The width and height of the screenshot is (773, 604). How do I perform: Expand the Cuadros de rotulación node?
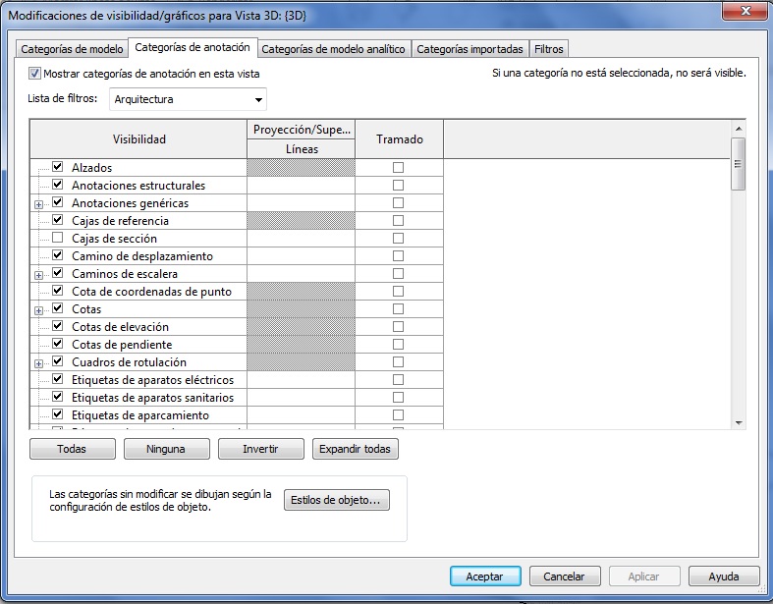[x=39, y=363]
